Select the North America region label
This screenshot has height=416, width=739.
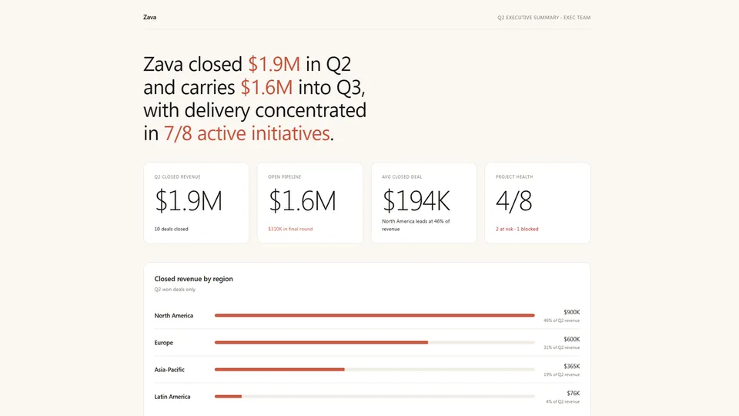tap(173, 316)
